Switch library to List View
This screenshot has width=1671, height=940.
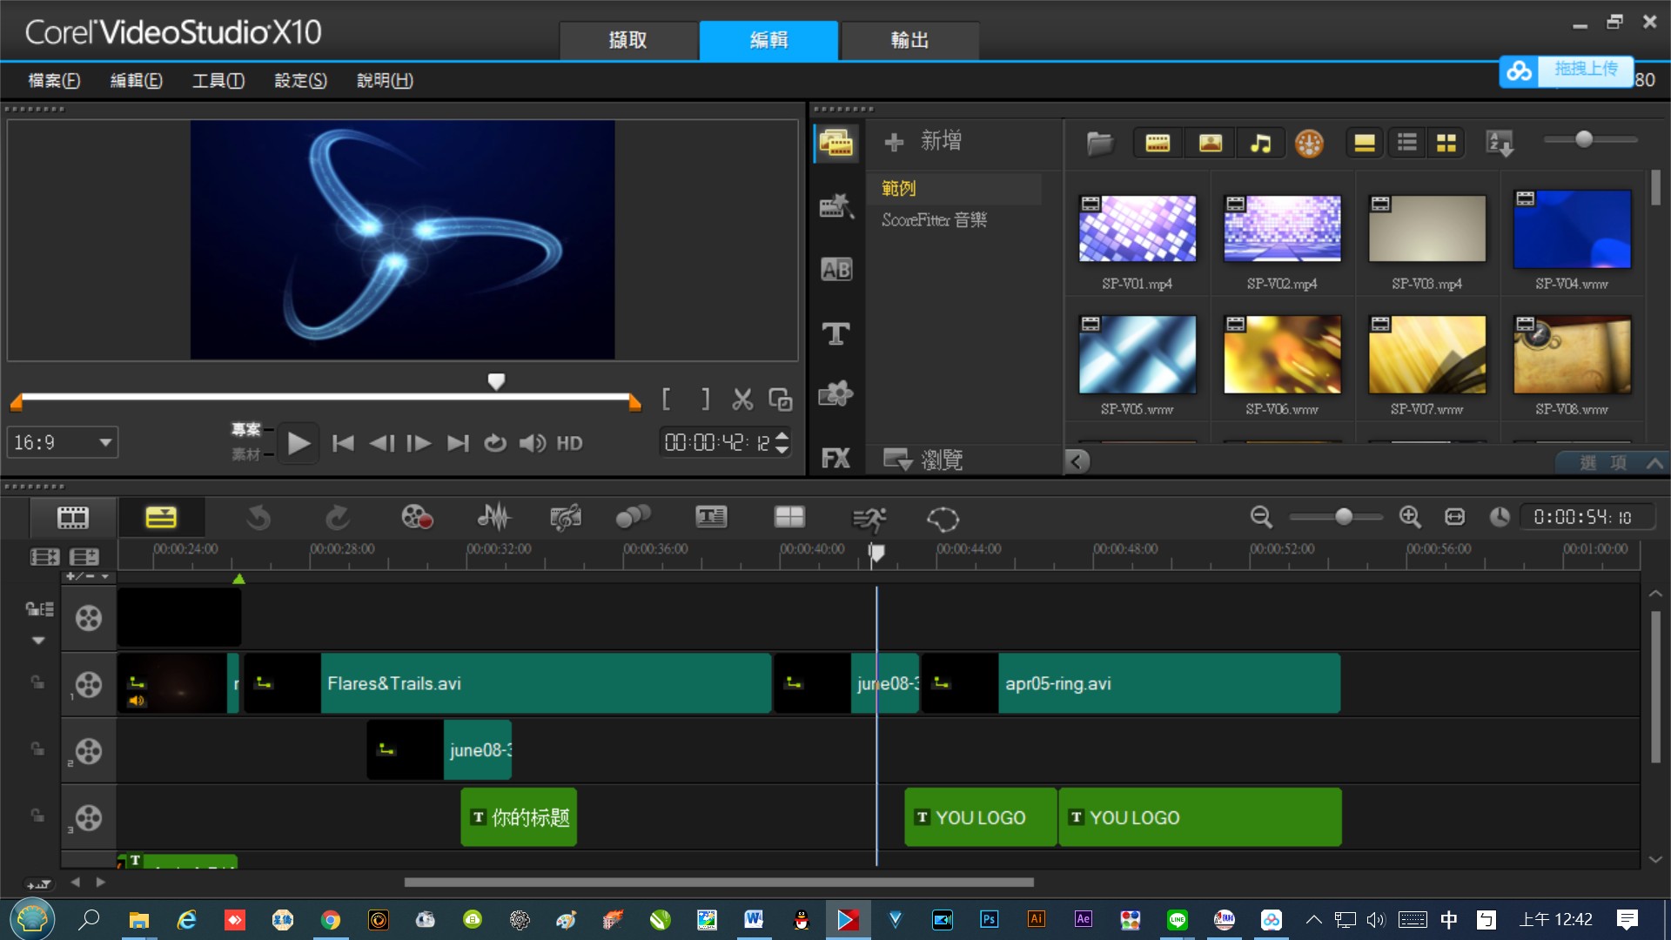pos(1406,143)
